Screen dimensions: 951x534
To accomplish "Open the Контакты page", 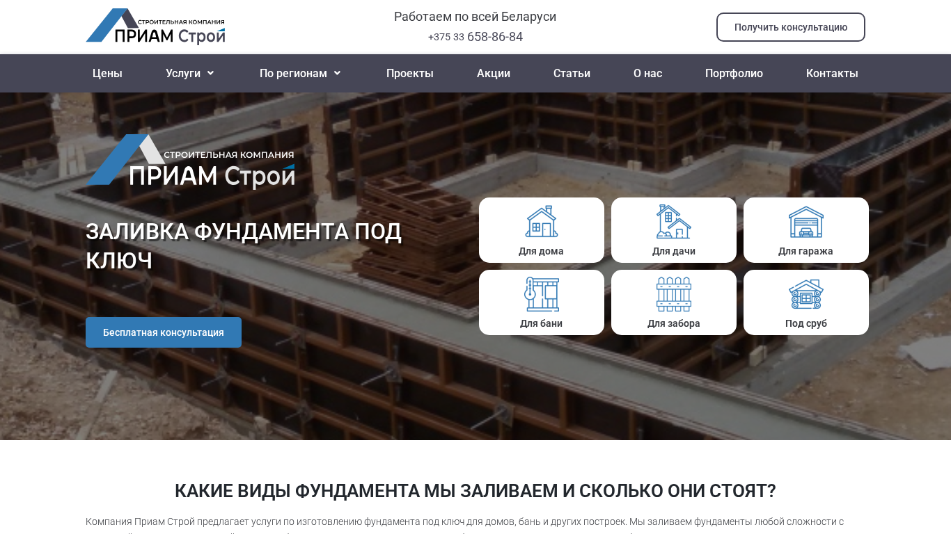I will tap(832, 73).
